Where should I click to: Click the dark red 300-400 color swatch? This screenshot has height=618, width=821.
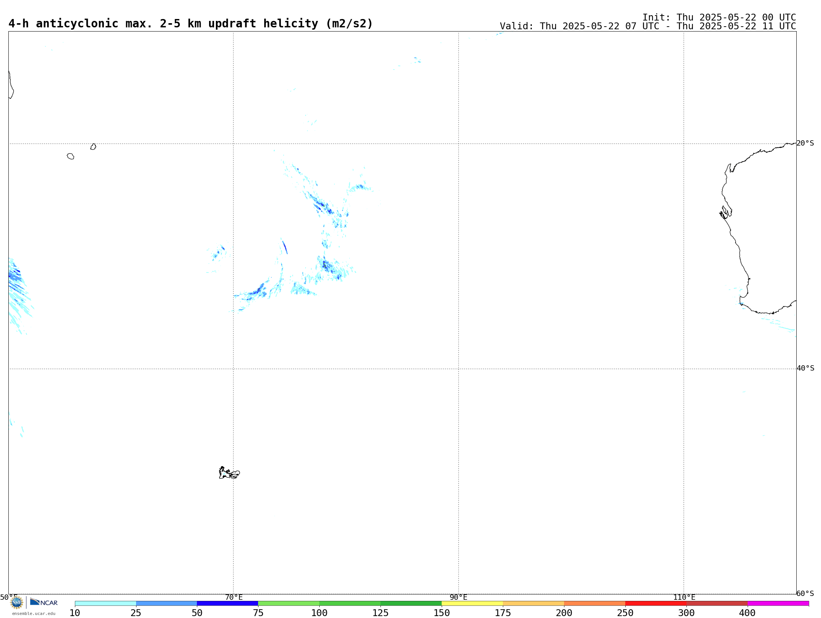coord(717,604)
